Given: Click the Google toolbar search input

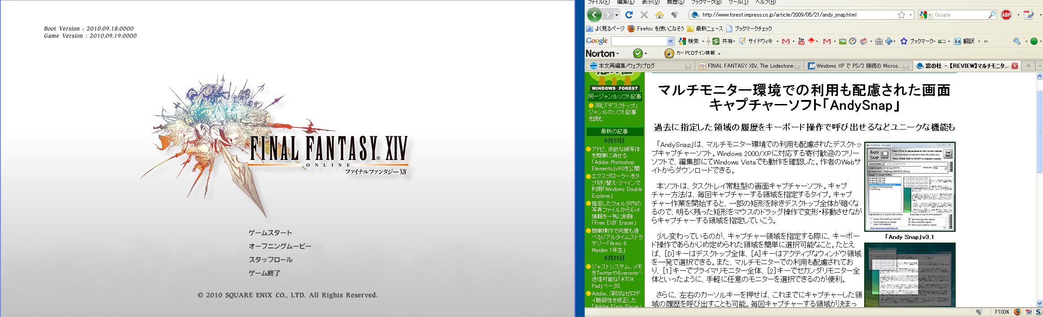Looking at the screenshot, I should pos(639,41).
